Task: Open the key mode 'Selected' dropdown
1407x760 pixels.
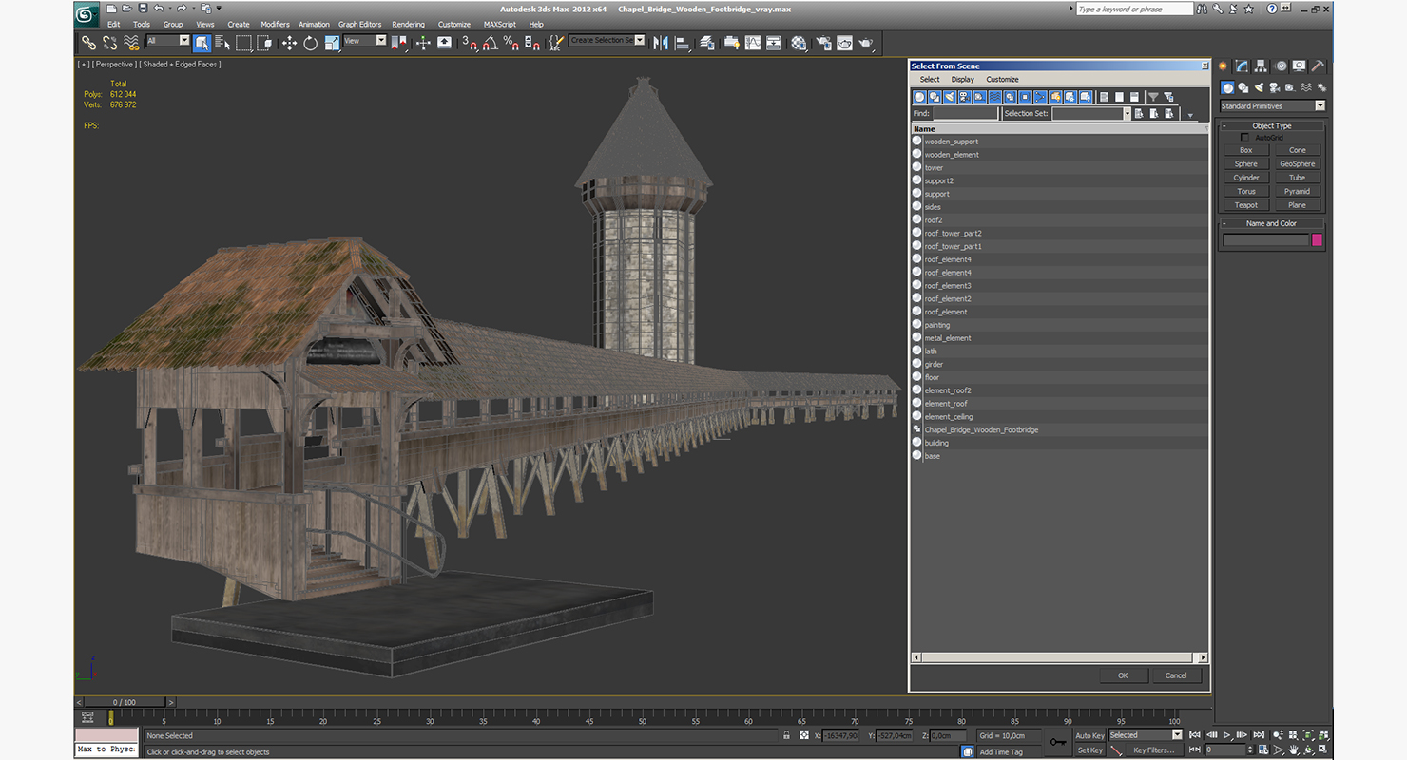Action: [1146, 734]
